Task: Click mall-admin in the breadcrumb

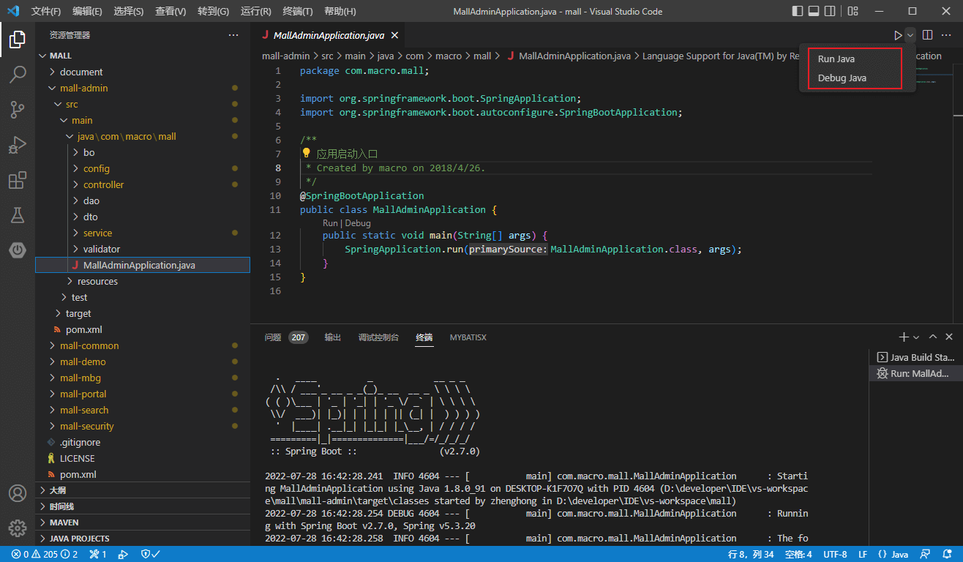Action: click(x=287, y=56)
